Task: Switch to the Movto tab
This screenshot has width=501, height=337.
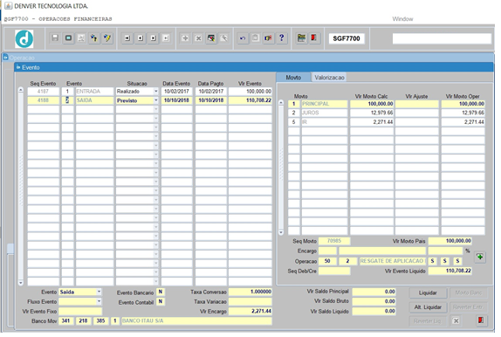Action: coord(293,78)
